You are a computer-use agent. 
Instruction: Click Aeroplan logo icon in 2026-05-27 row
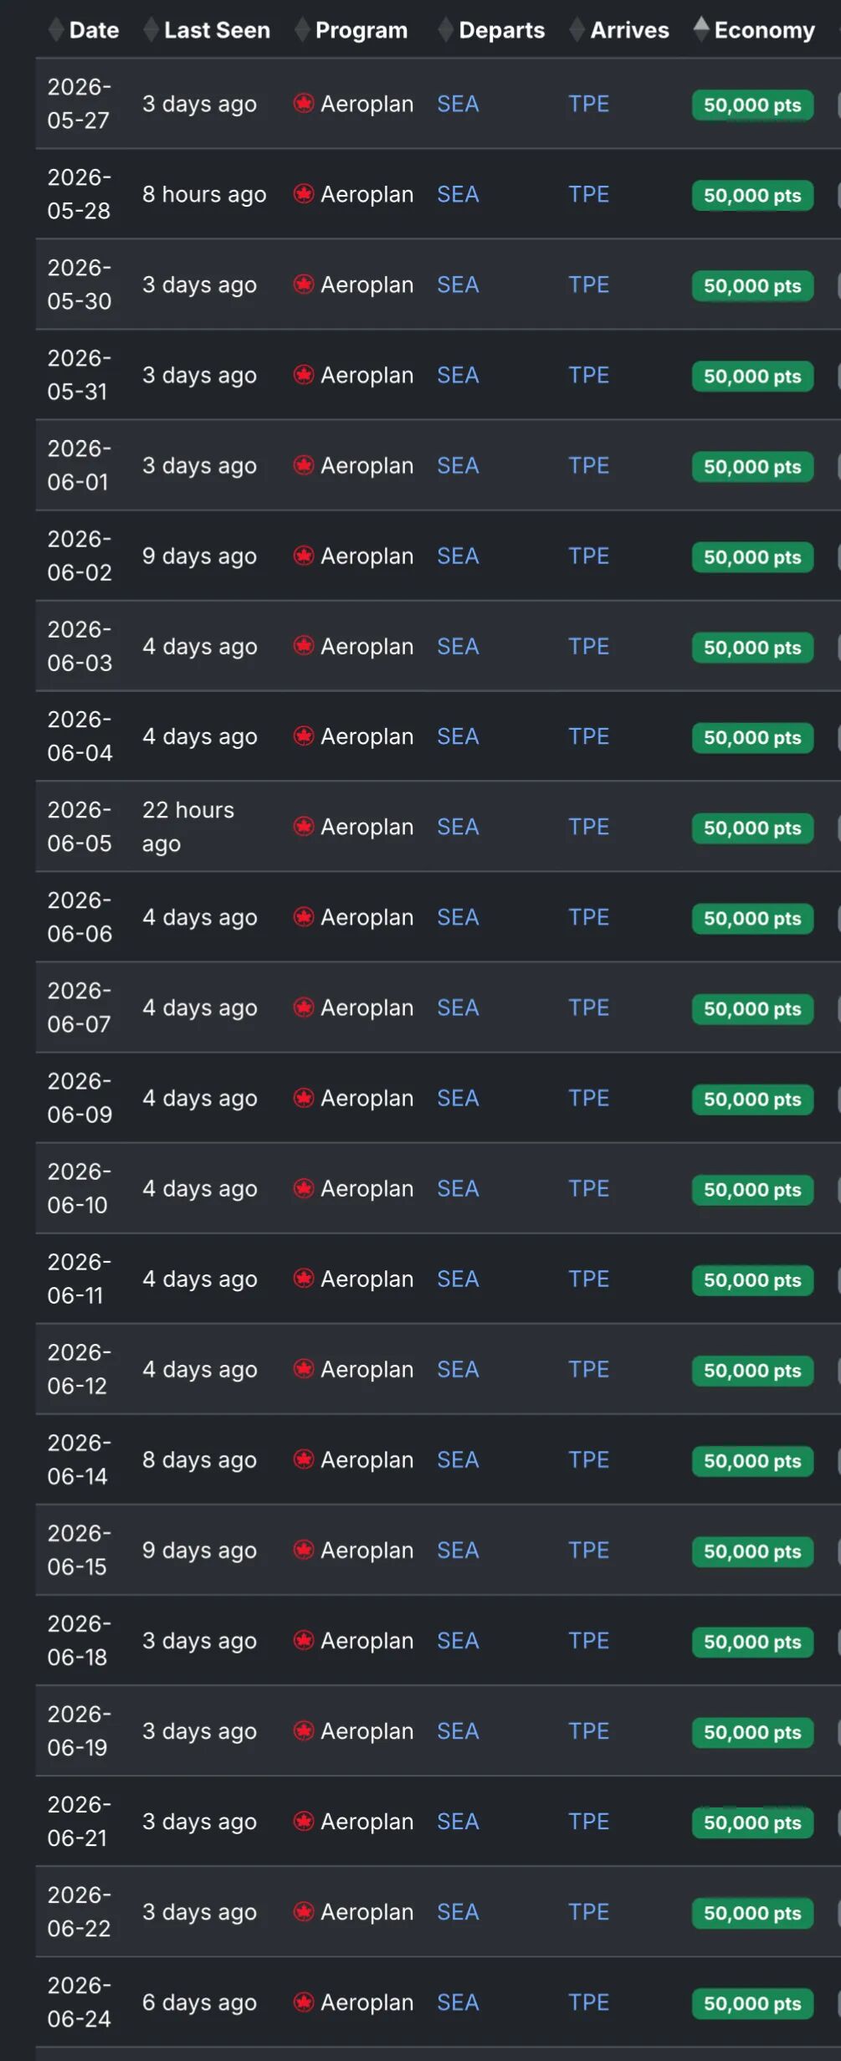tap(303, 104)
